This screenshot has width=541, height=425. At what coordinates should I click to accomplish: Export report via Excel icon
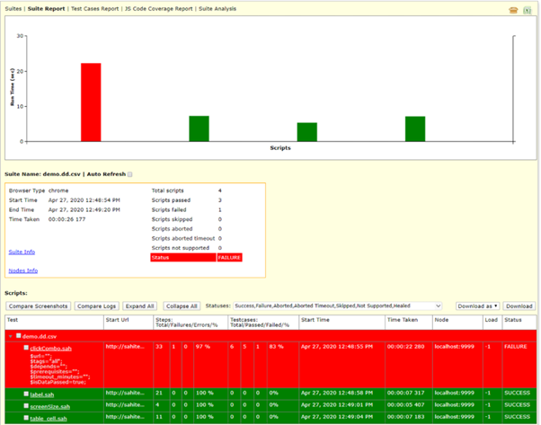point(528,11)
